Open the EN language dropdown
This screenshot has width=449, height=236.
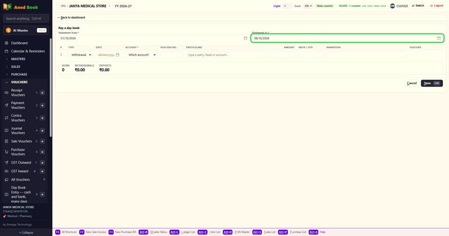(308, 6)
